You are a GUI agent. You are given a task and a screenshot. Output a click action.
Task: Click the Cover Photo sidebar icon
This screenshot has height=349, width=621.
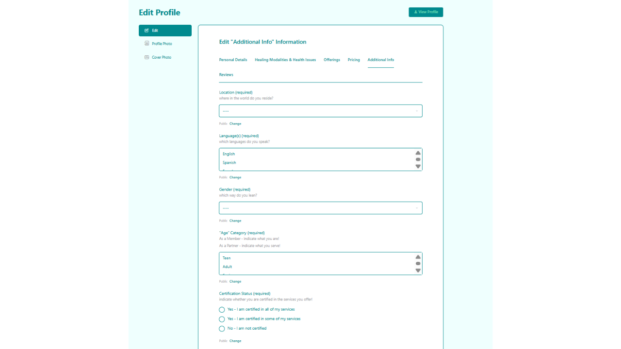pos(147,57)
